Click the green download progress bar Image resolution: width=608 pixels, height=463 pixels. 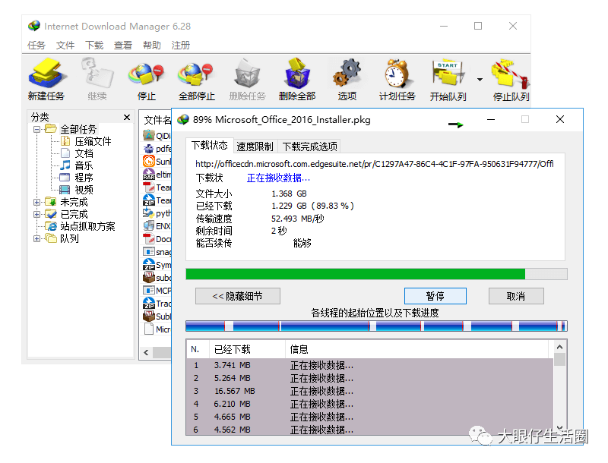click(376, 274)
